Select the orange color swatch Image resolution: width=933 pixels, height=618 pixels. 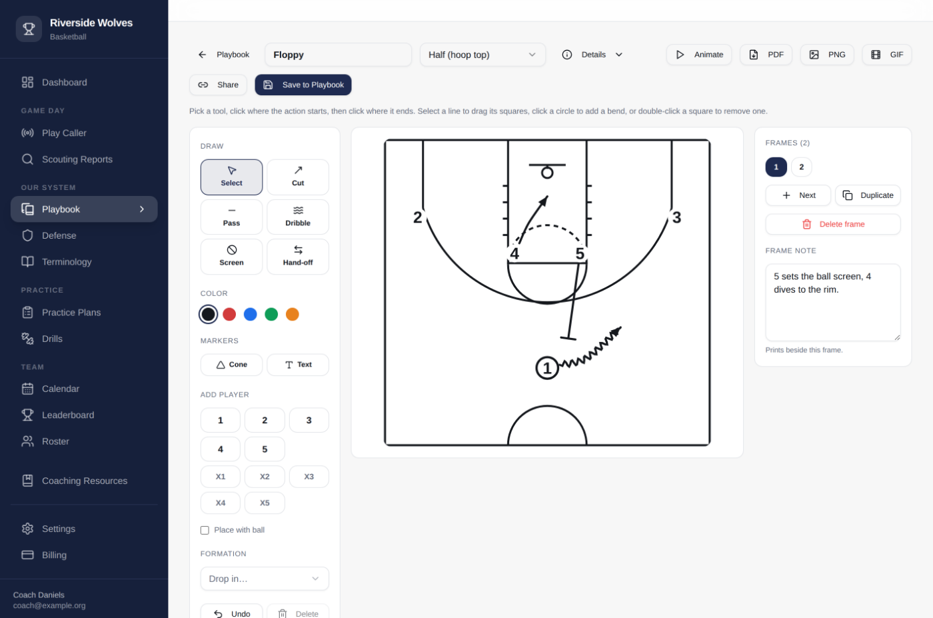click(293, 314)
